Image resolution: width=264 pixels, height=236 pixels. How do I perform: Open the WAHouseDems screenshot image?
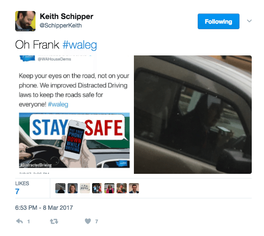pos(74,115)
